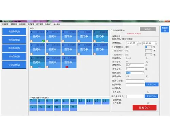Click the clock icon on court 3
Image resolution: width=170 pixels, height=136 pixels.
(63, 41)
